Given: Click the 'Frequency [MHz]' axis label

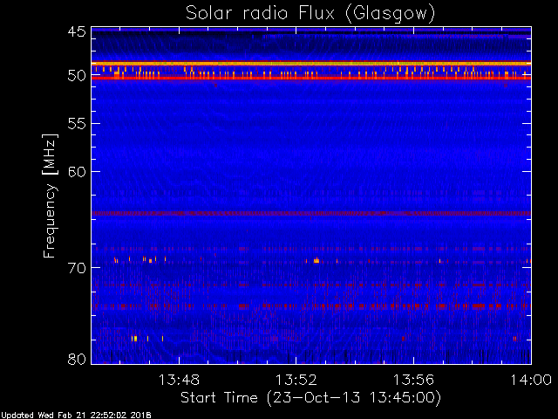Looking at the screenshot, I should [50, 196].
